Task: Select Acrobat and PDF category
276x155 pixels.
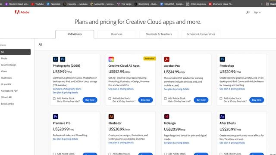Action: coord(9,91)
